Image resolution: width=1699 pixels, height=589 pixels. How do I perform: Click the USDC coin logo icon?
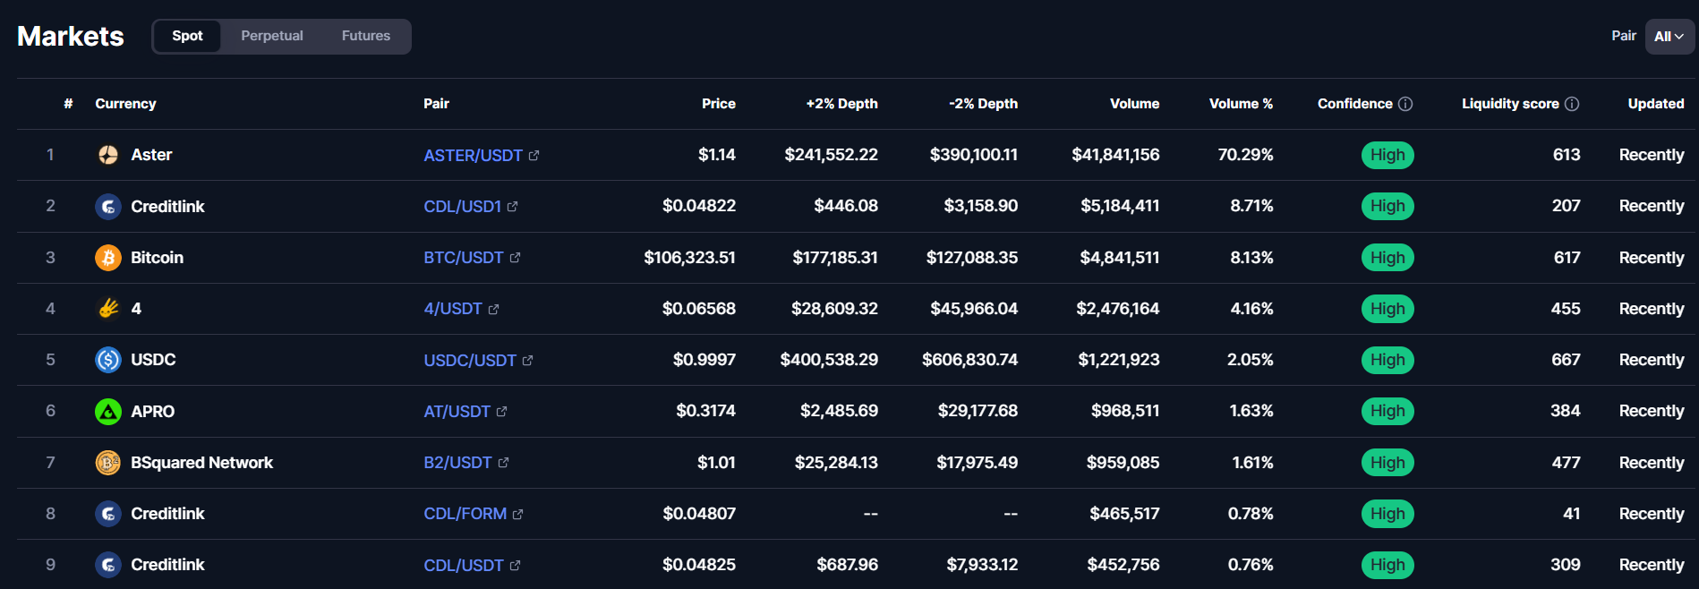108,360
